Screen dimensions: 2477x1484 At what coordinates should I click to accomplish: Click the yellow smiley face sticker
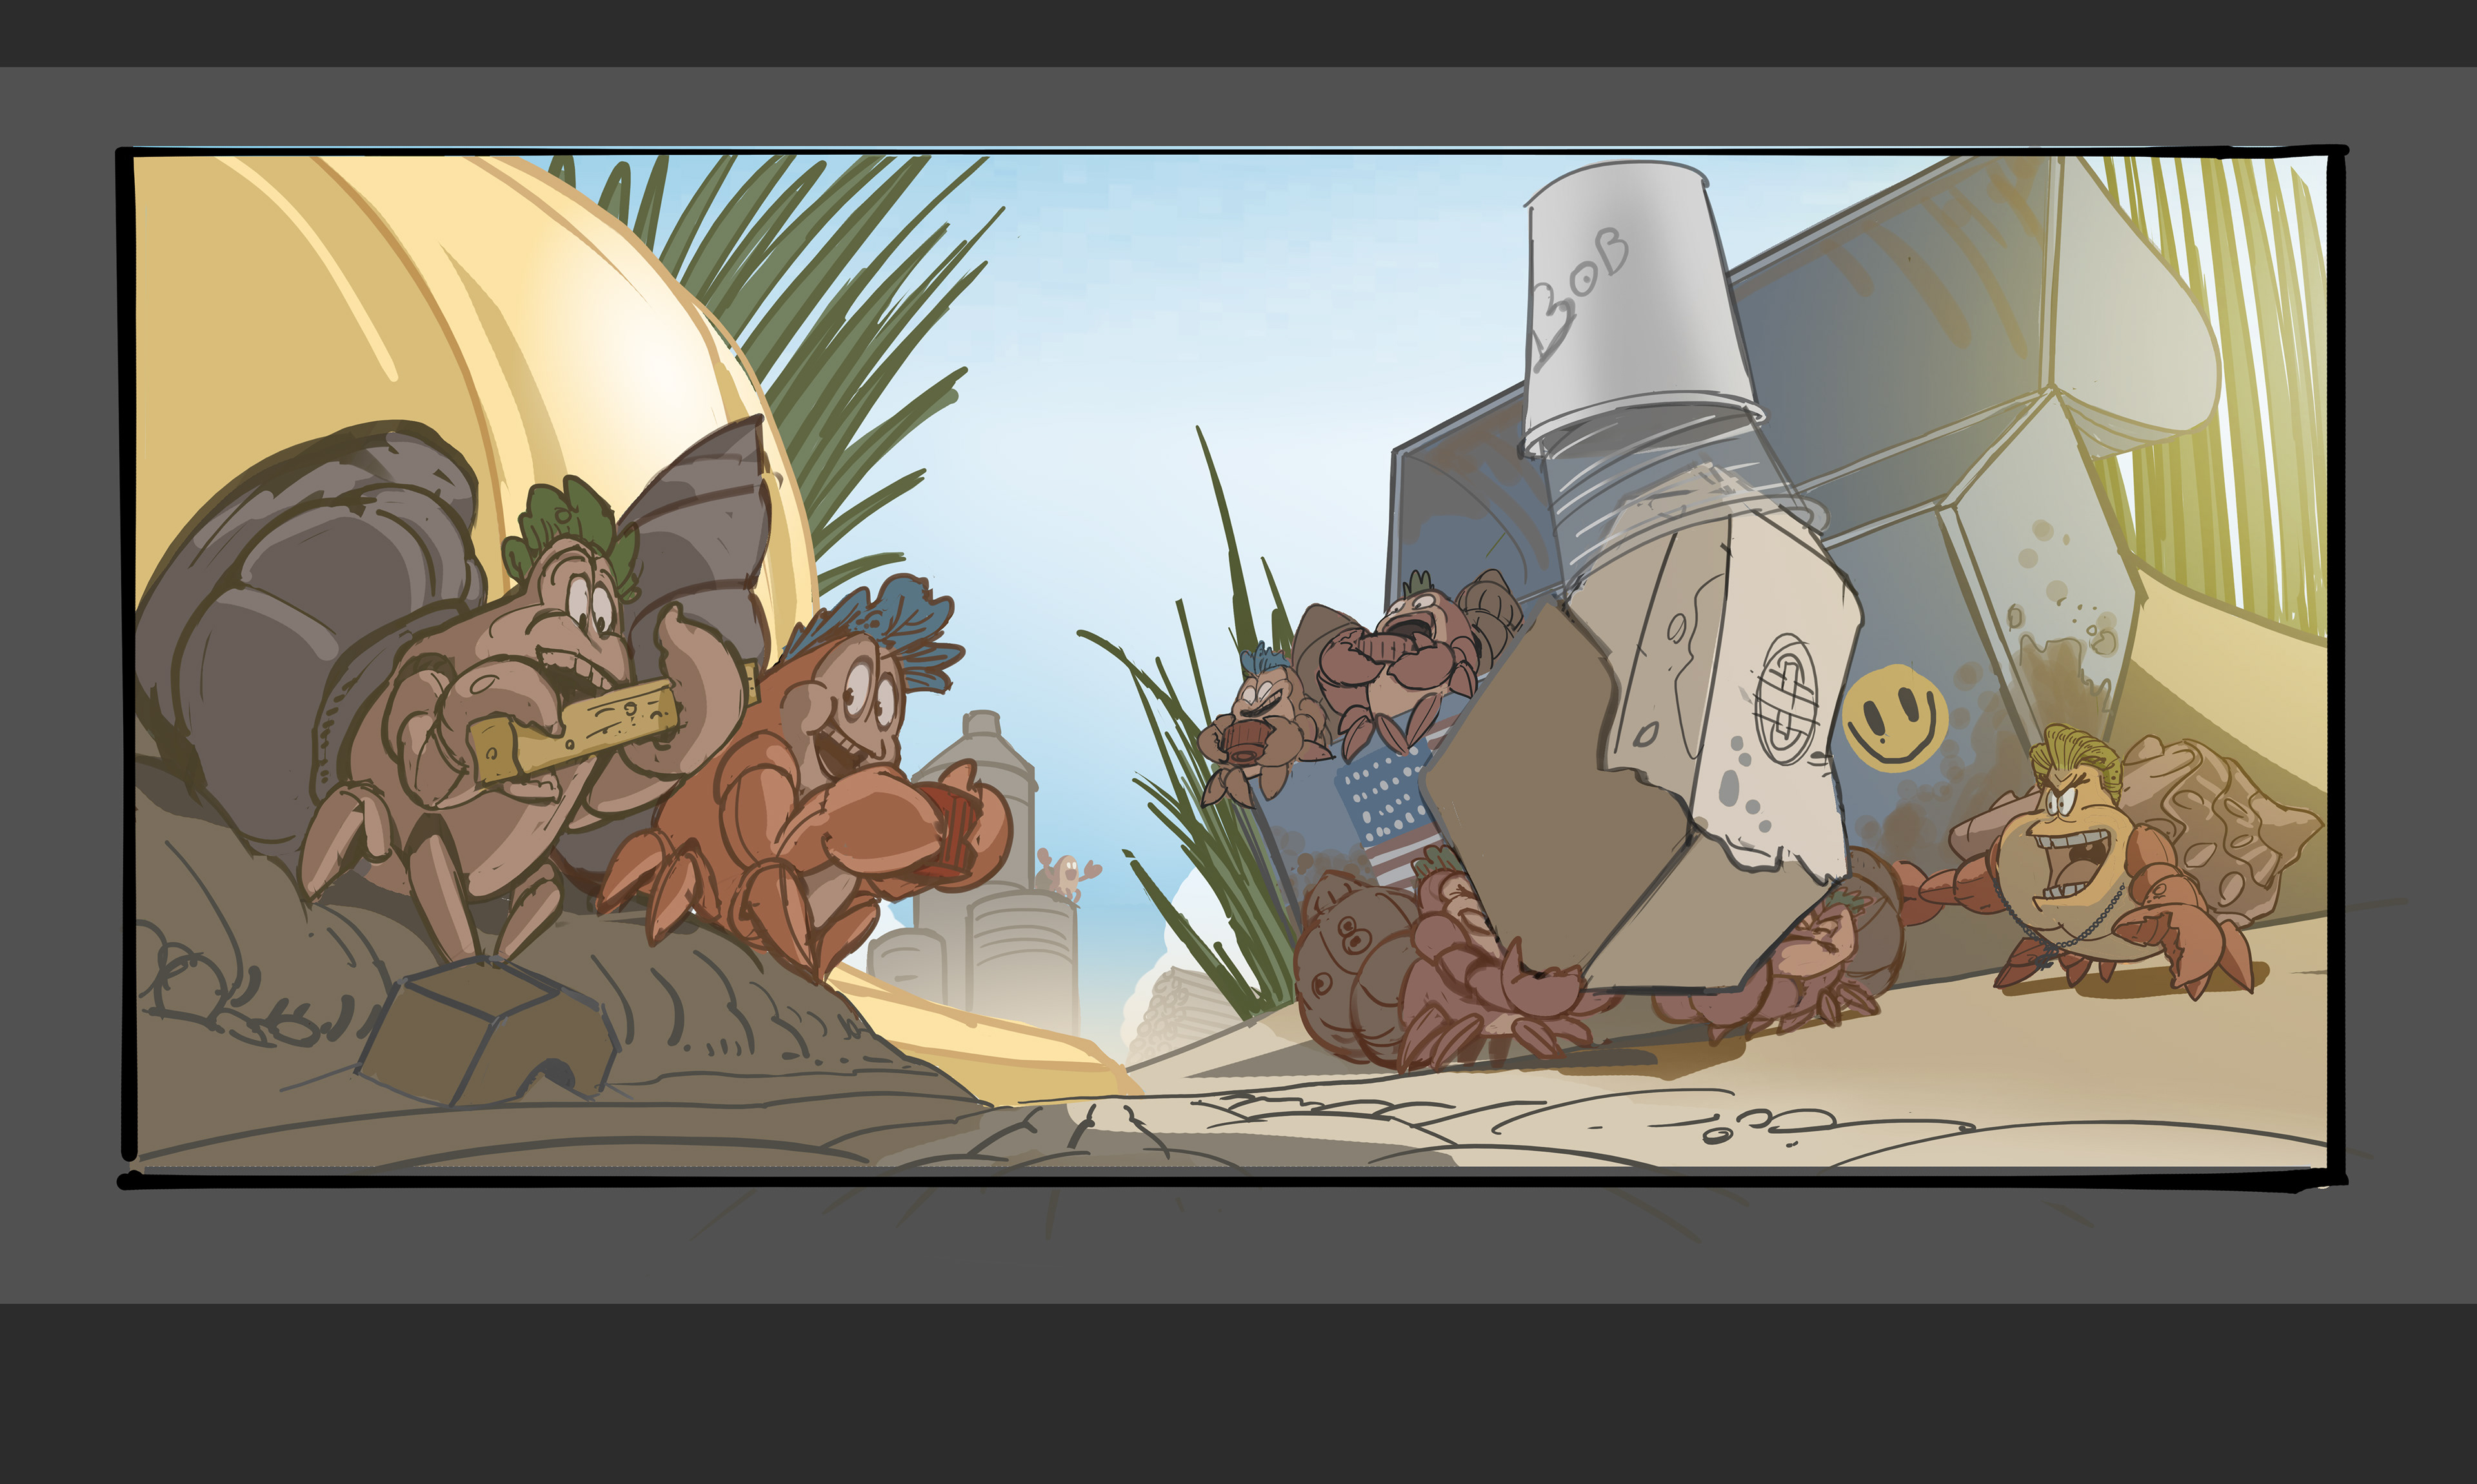[x=1894, y=717]
